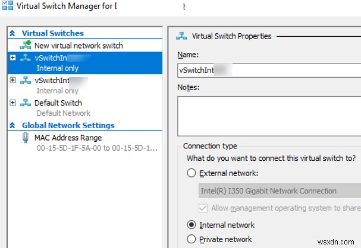Toggle Allow management operating system to share checkbox
Image resolution: width=361 pixels, height=248 pixels.
coord(203,208)
